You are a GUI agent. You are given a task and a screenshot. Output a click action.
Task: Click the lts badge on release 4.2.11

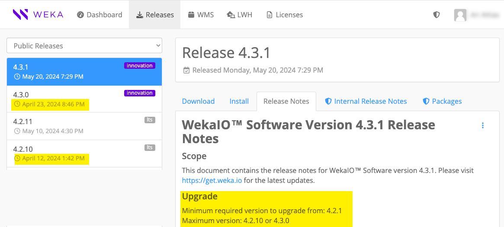click(150, 120)
